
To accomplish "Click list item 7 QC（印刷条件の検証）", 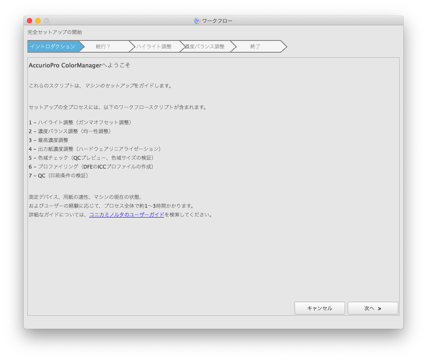I will (59, 175).
